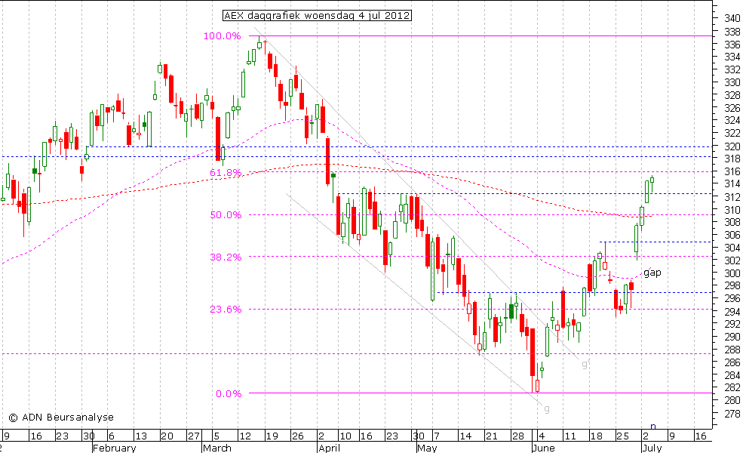Image resolution: width=743 pixels, height=453 pixels.
Task: Click the 'March' month label on the time axis
Action: 217,448
